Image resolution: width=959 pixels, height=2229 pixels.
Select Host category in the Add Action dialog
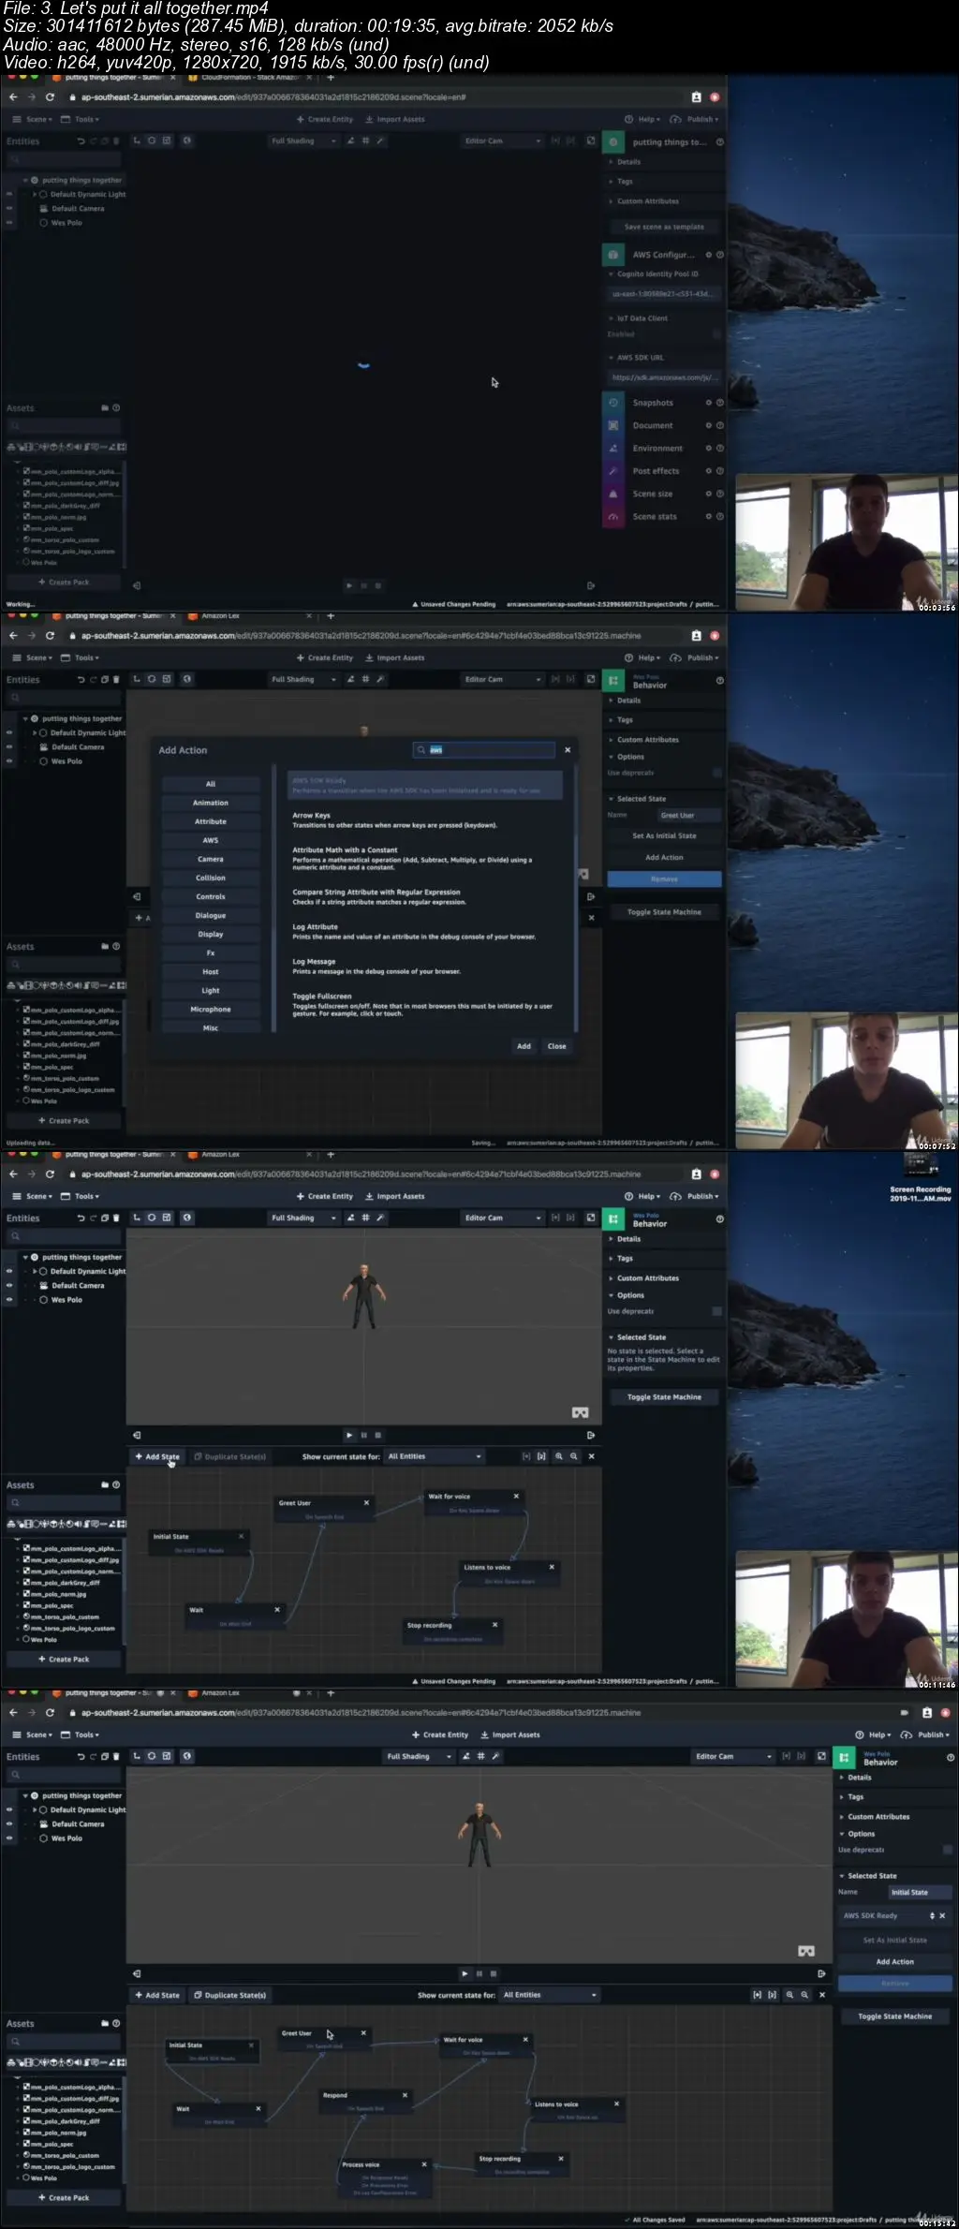tap(211, 971)
